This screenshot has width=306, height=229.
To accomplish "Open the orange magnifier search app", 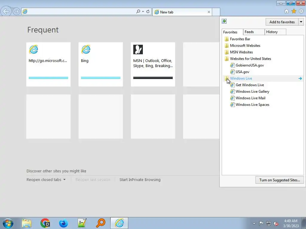I will point(101,223).
